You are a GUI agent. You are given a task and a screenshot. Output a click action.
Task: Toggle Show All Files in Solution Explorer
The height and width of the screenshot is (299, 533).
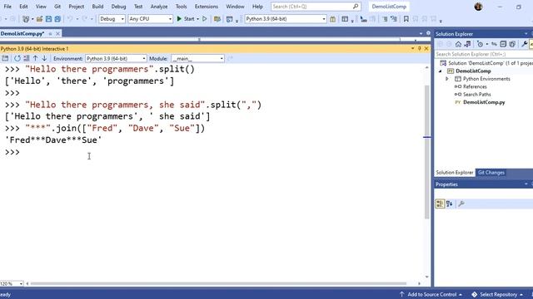tap(512, 44)
